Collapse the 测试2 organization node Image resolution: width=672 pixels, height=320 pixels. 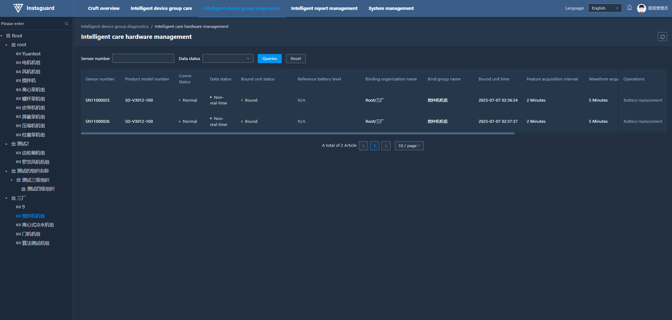tap(6, 144)
